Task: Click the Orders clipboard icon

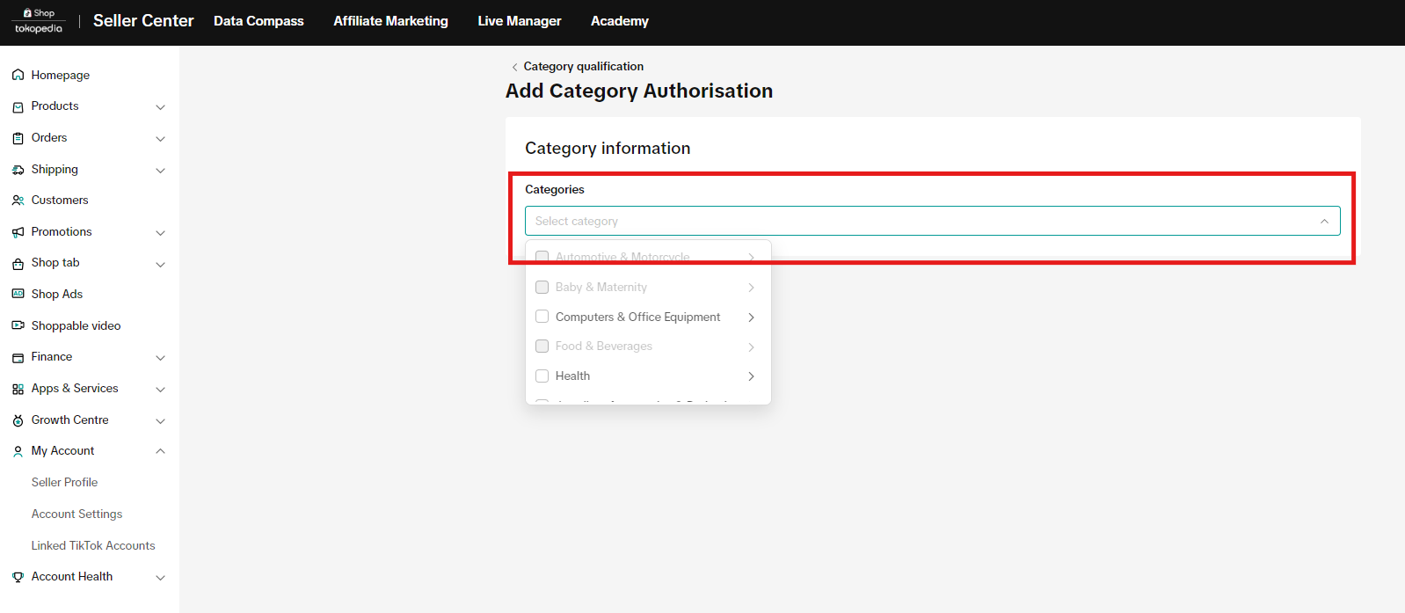Action: click(18, 138)
